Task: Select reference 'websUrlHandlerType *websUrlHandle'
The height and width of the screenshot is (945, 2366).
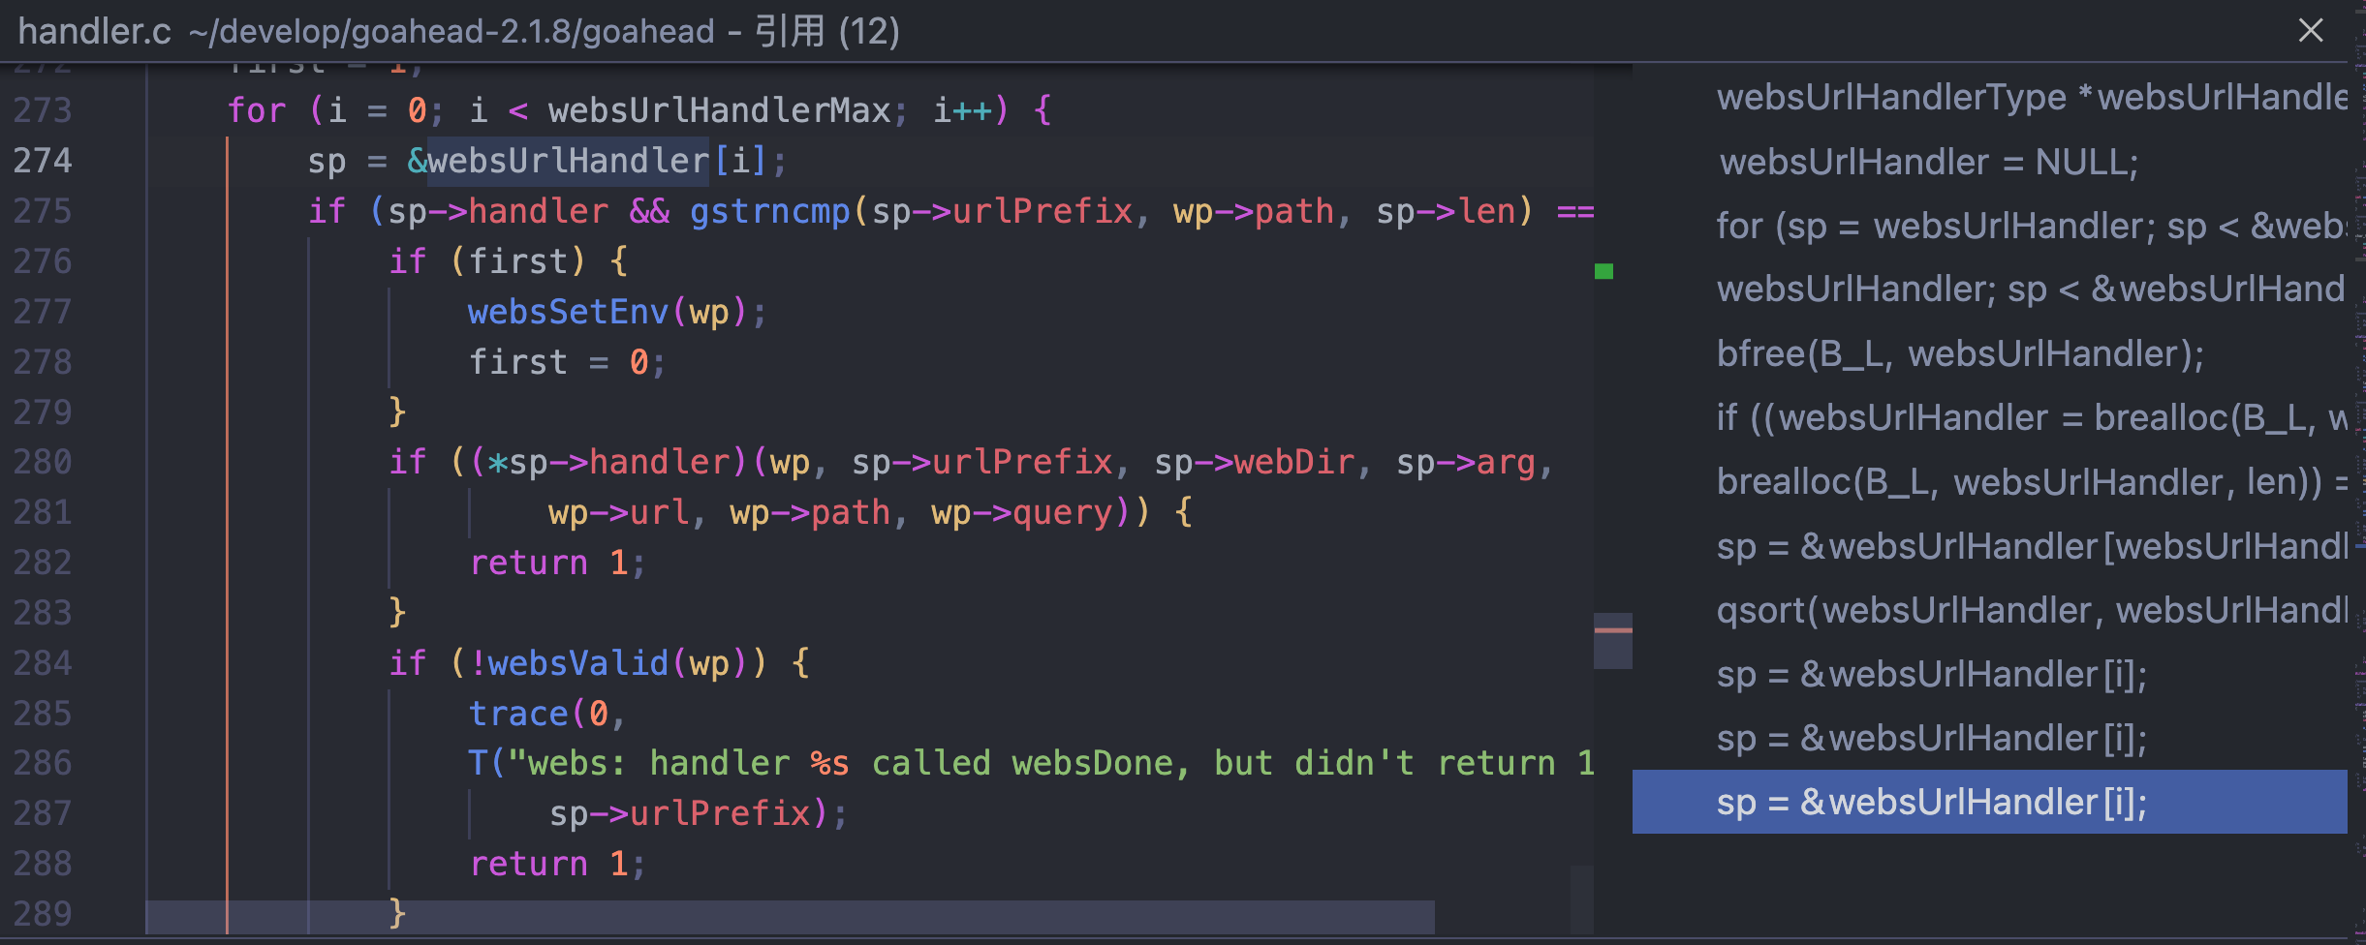Action: click(1989, 98)
